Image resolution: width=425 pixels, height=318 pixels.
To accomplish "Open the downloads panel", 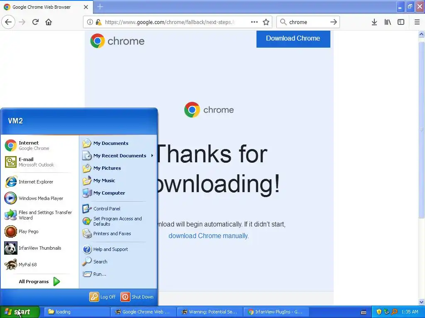I will click(x=374, y=22).
